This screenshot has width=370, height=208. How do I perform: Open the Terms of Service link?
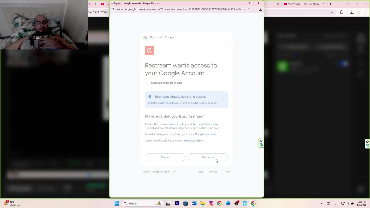203,124
